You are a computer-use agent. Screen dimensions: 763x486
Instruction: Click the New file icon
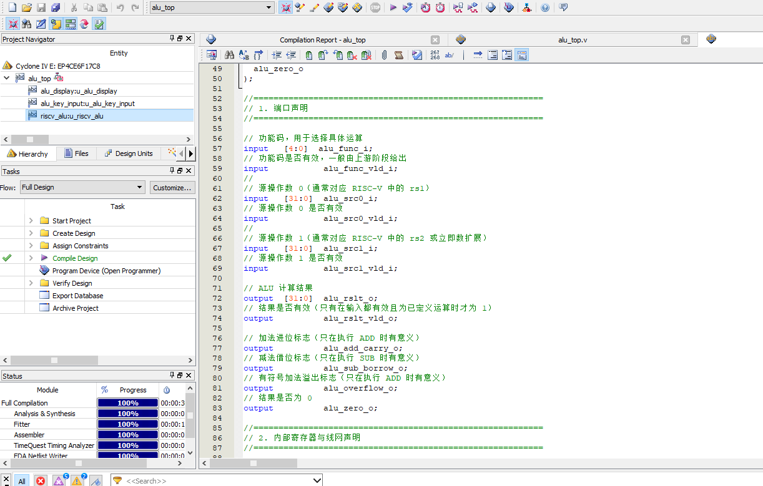point(12,7)
